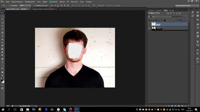Filter layers by shape layers icon
Viewport: 200px width, 112px height.
(177, 13)
